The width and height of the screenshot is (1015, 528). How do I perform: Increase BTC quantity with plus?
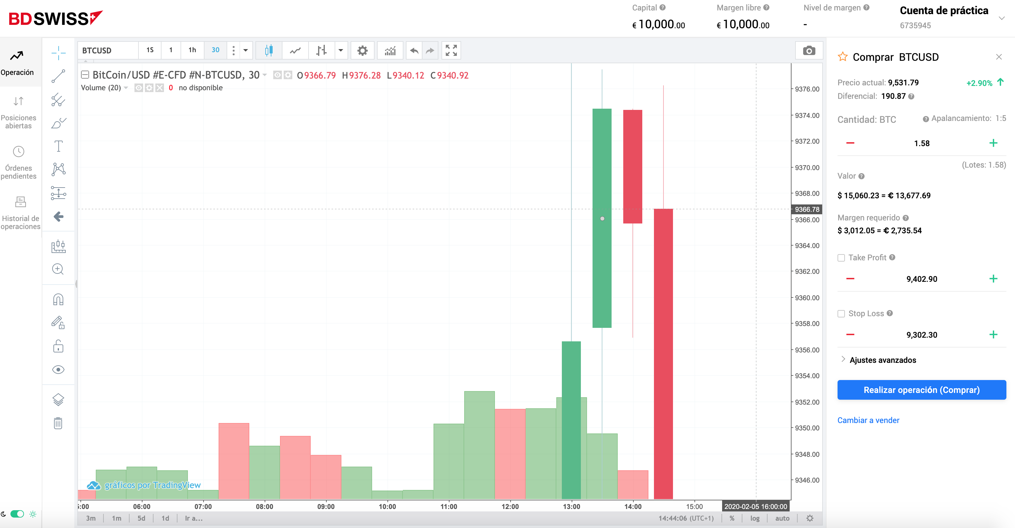(993, 143)
